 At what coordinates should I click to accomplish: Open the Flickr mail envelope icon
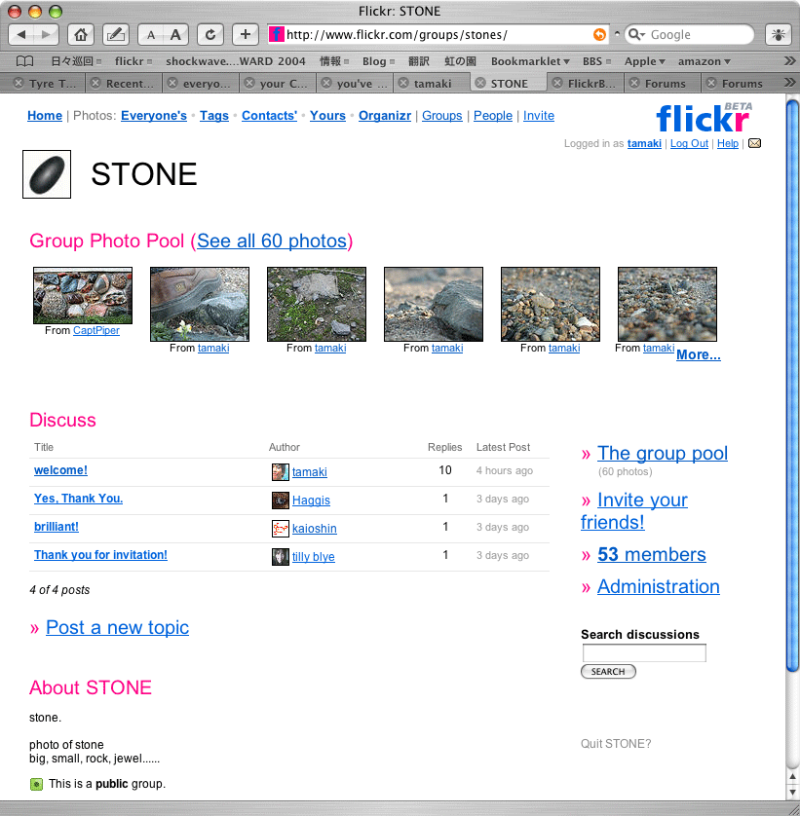pos(754,144)
